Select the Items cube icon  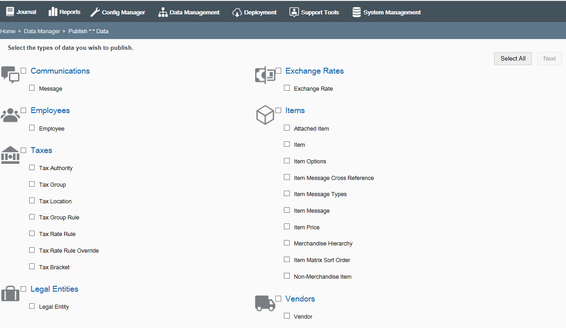tap(265, 115)
